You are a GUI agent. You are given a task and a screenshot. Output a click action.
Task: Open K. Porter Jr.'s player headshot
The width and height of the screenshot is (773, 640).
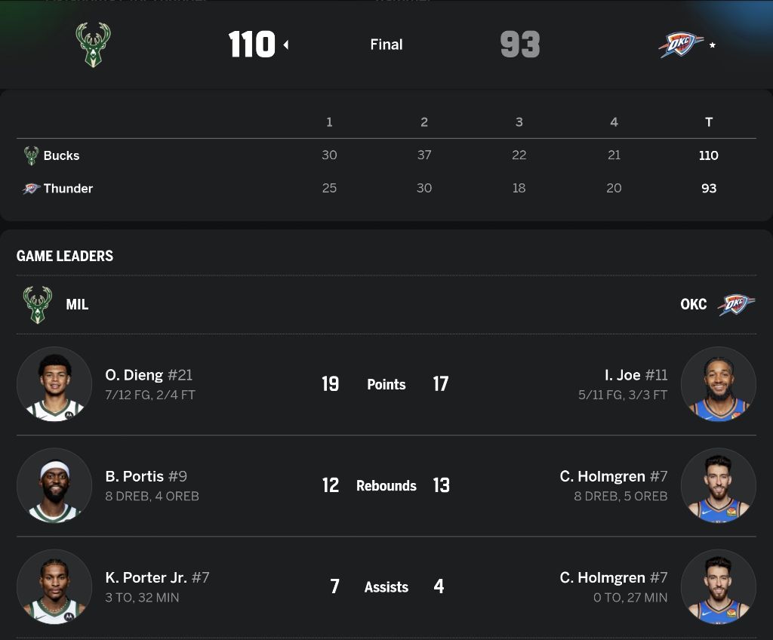pyautogui.click(x=54, y=586)
